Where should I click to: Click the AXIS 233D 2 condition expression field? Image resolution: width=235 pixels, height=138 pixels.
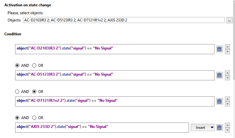[102, 127]
